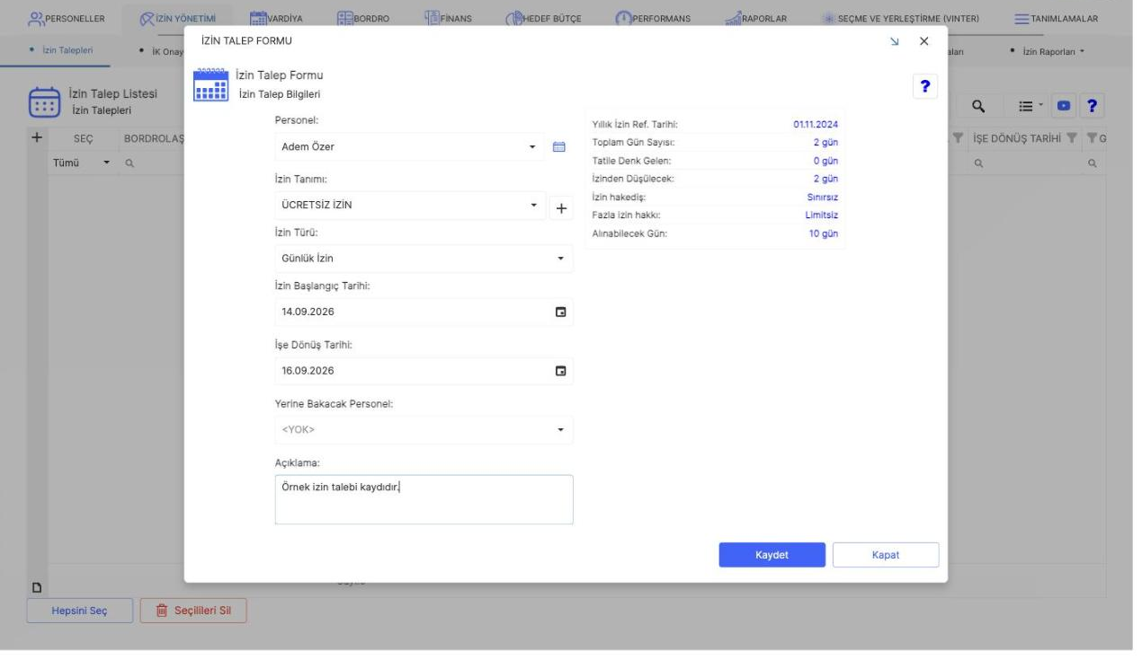The height and width of the screenshot is (660, 1142).
Task: Expand İzin Tanımı dropdown showing ÜCRETSİZ İZİN
Action: [532, 205]
